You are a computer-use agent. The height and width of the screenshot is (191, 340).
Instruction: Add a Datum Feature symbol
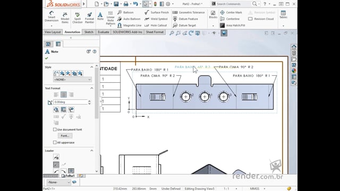coord(185,19)
